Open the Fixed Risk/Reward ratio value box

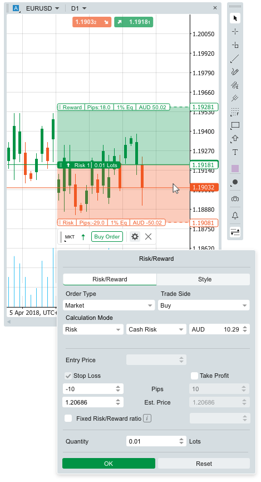coord(220,418)
